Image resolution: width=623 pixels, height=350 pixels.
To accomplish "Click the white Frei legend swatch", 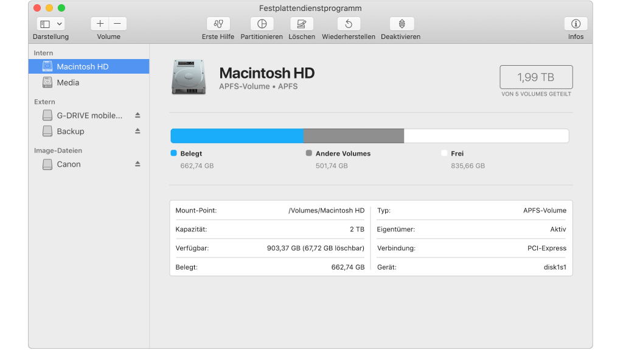I will coord(444,153).
